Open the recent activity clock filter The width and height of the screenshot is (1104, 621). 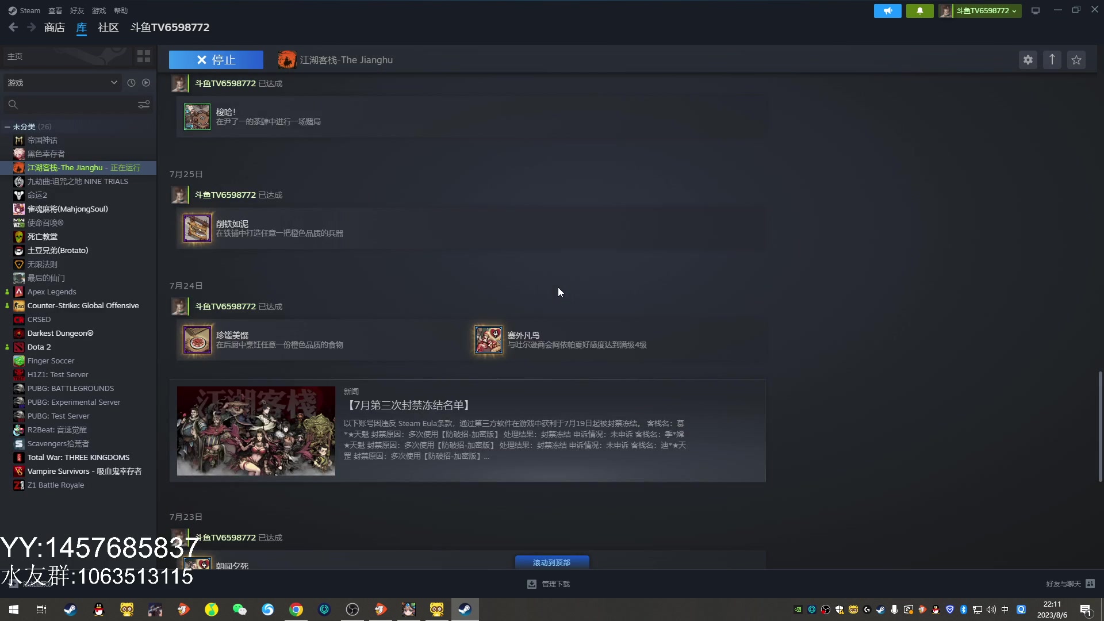[131, 83]
